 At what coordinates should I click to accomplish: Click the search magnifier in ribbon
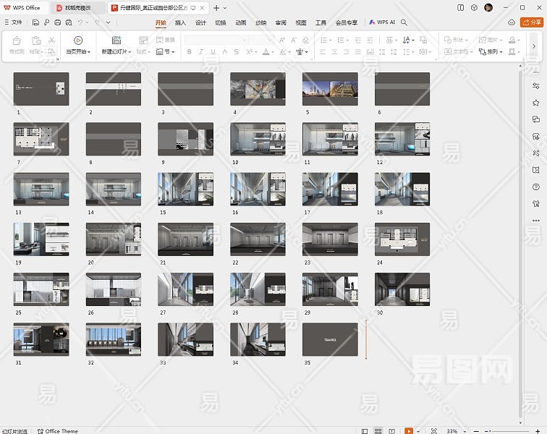point(404,22)
